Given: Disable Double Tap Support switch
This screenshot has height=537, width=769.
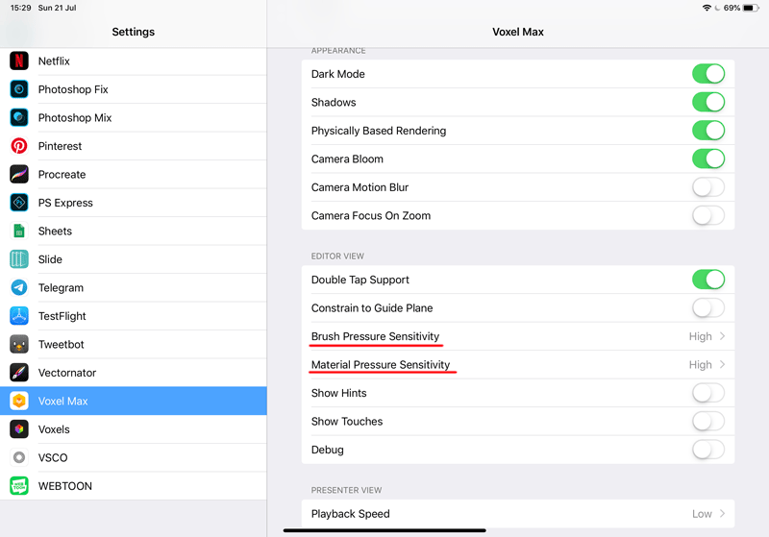Looking at the screenshot, I should coord(708,280).
